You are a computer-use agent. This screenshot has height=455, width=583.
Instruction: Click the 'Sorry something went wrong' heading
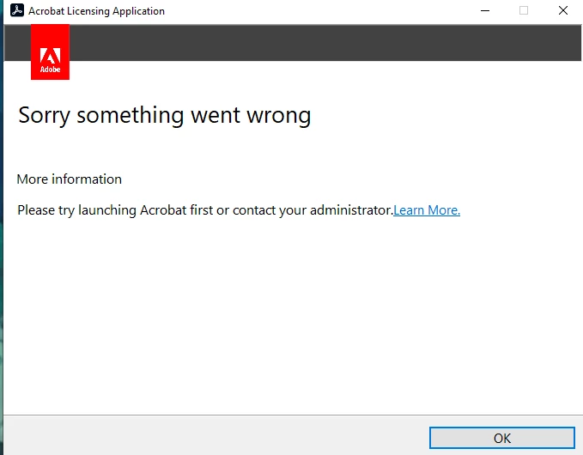[165, 115]
